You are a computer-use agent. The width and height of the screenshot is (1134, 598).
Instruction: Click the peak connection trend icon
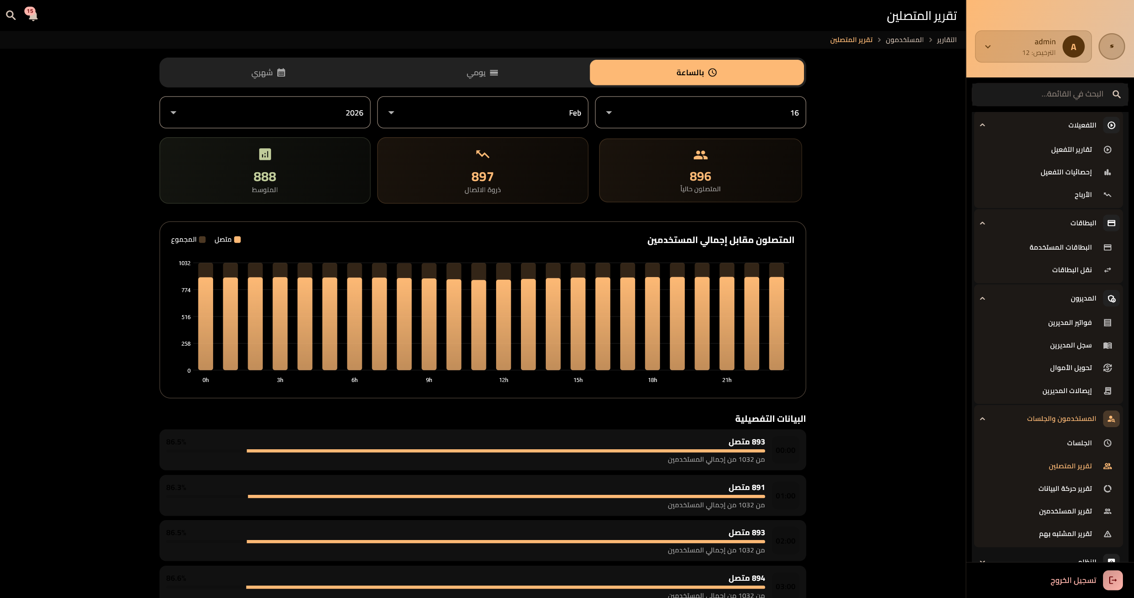point(482,154)
